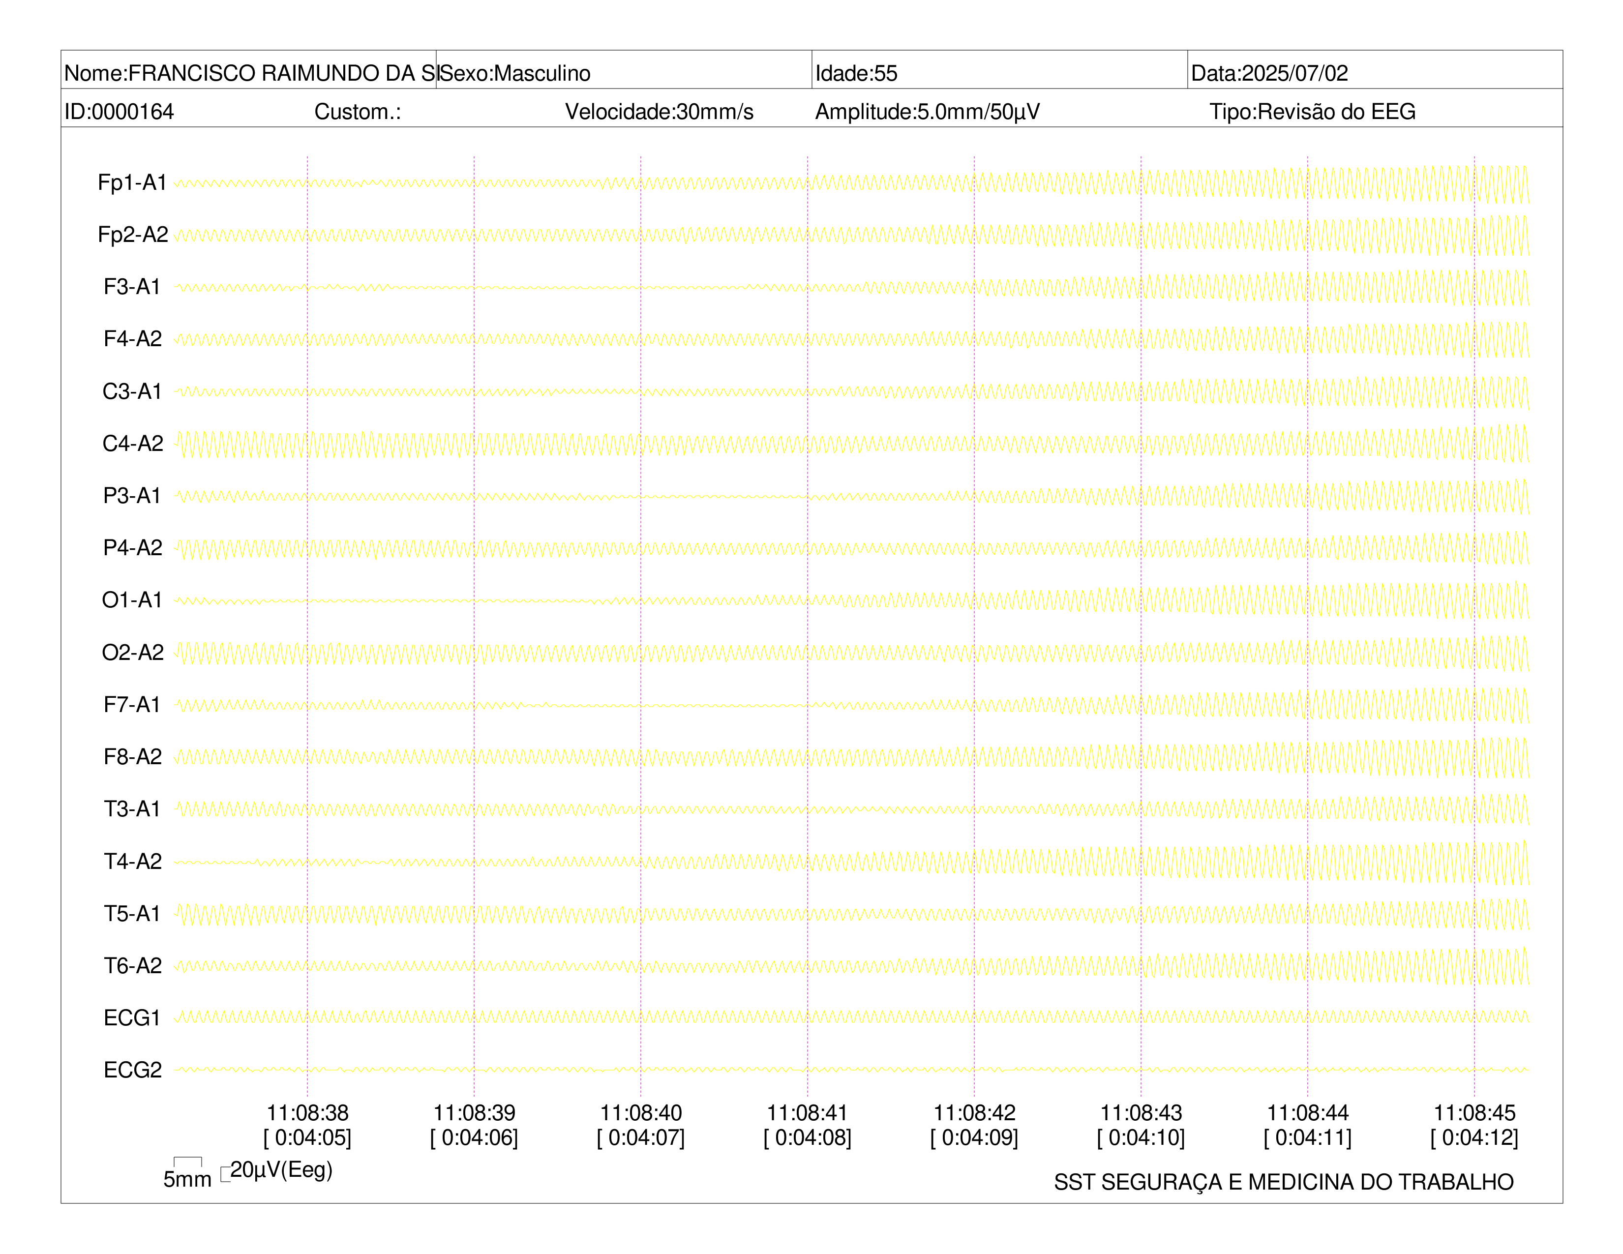This screenshot has height=1254, width=1623.
Task: Select the 11:08:39 time marker
Action: coord(474,1113)
